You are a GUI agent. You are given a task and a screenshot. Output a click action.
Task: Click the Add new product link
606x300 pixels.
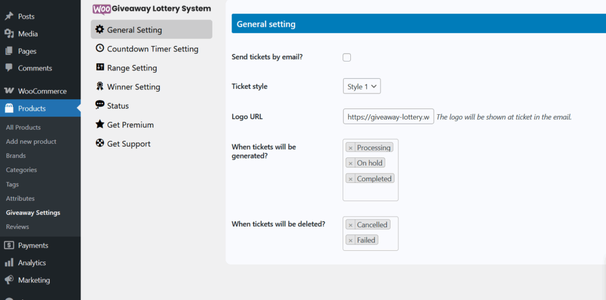[x=31, y=141]
